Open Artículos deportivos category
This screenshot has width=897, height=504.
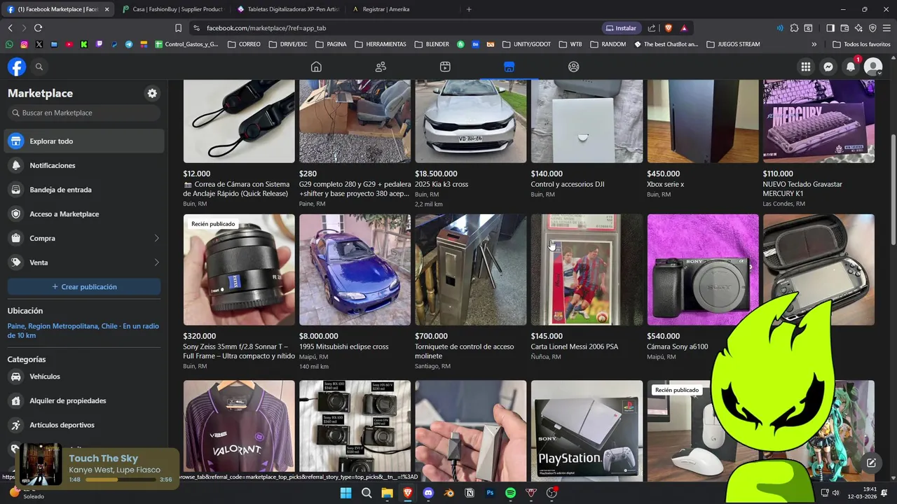pyautogui.click(x=84, y=425)
